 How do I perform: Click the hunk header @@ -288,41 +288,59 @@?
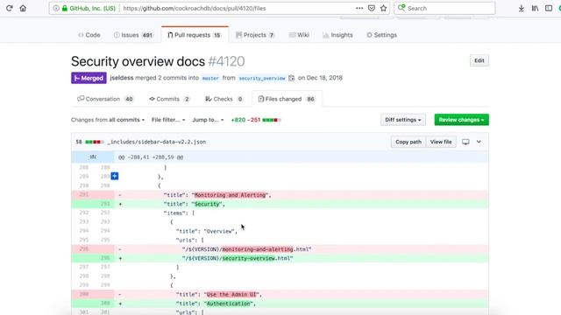click(x=151, y=157)
